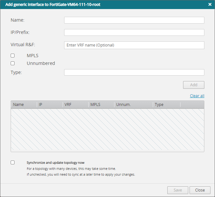The width and height of the screenshot is (215, 197).
Task: Click the Name input field
Action: tap(134, 20)
